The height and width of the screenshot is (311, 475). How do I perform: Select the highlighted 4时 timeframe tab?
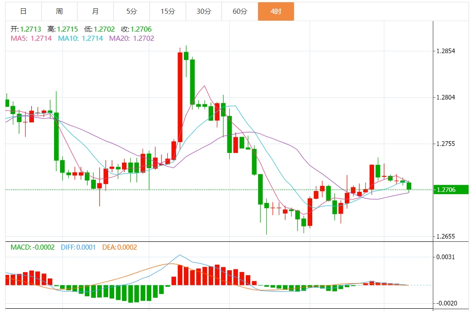click(276, 11)
